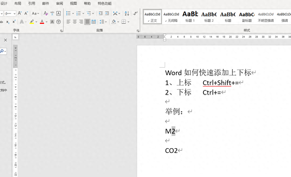Click the first line indent marker on ruler
The image size is (291, 177).
coord(165,35)
